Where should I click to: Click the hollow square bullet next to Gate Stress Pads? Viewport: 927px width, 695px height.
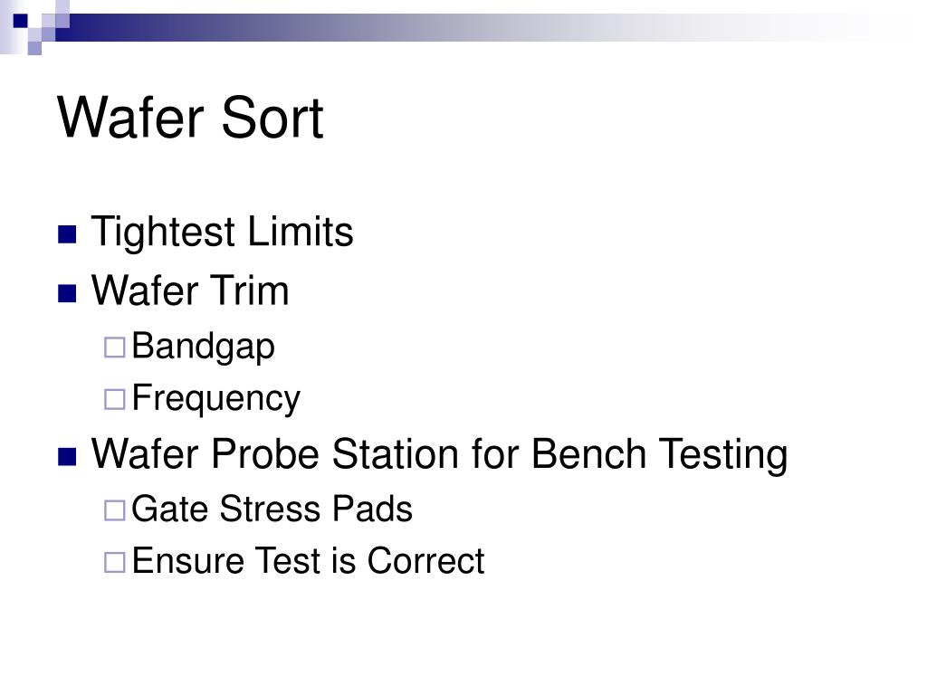115,510
